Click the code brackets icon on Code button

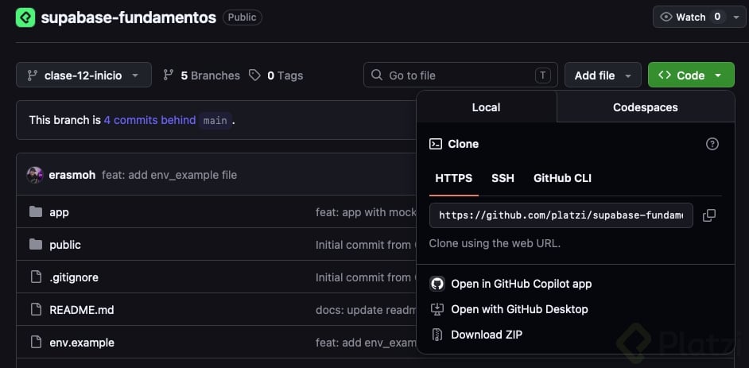click(665, 75)
